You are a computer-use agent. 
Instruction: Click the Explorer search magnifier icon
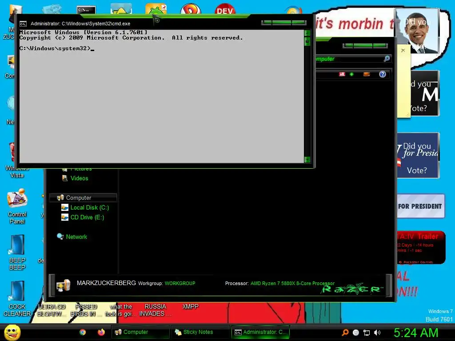[x=387, y=59]
